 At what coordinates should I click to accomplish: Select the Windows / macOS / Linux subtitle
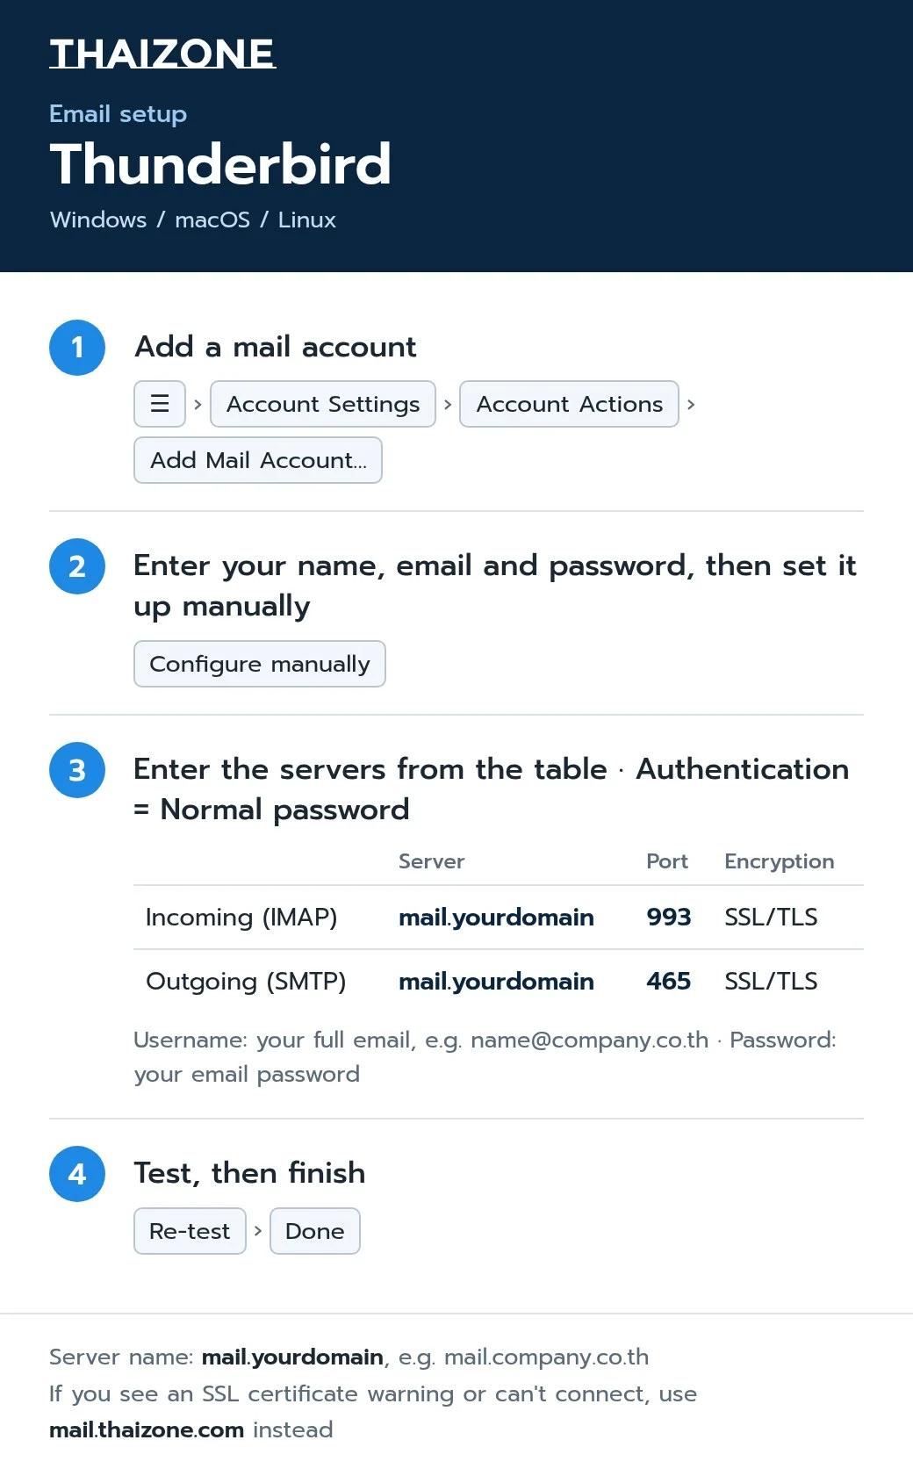(193, 220)
